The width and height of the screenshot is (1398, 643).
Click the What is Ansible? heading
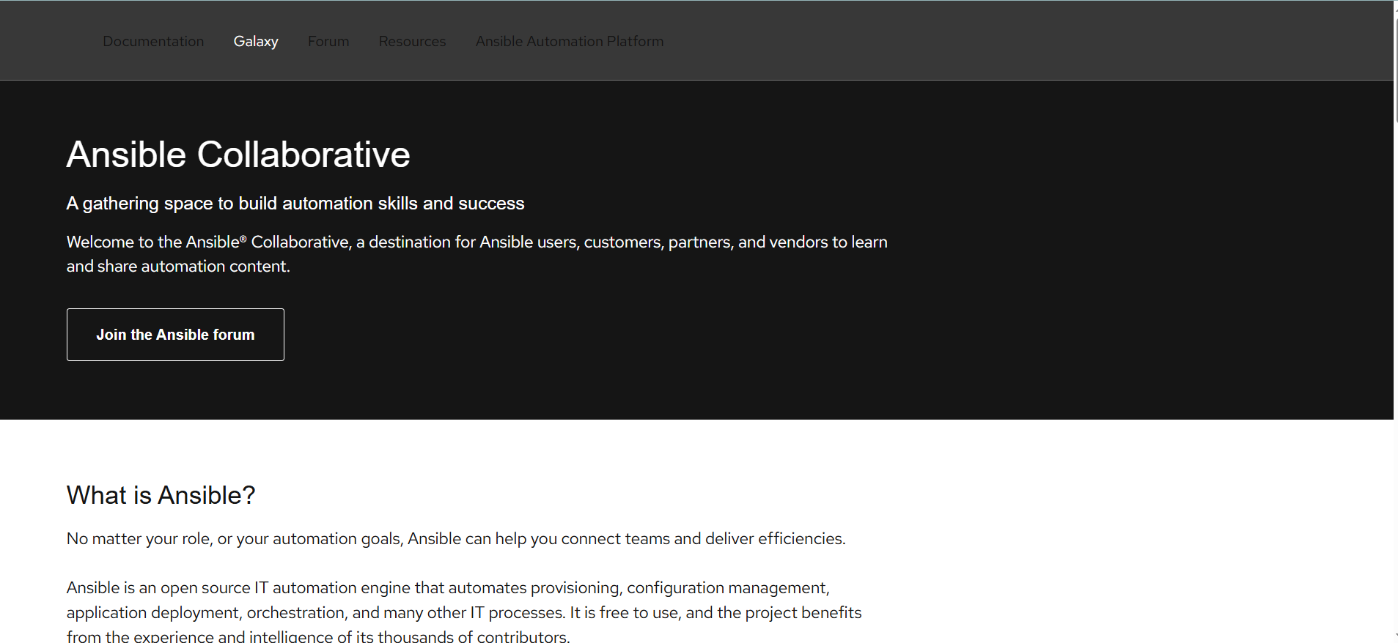(161, 495)
